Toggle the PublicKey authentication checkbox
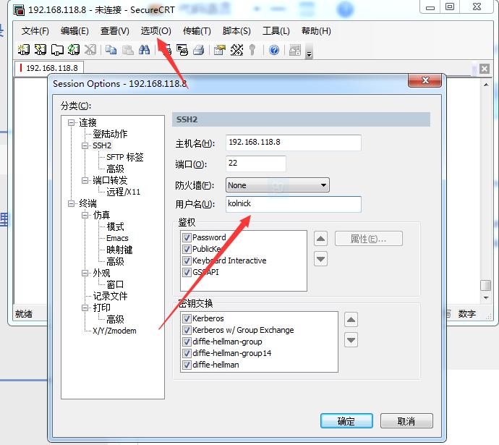 [187, 249]
